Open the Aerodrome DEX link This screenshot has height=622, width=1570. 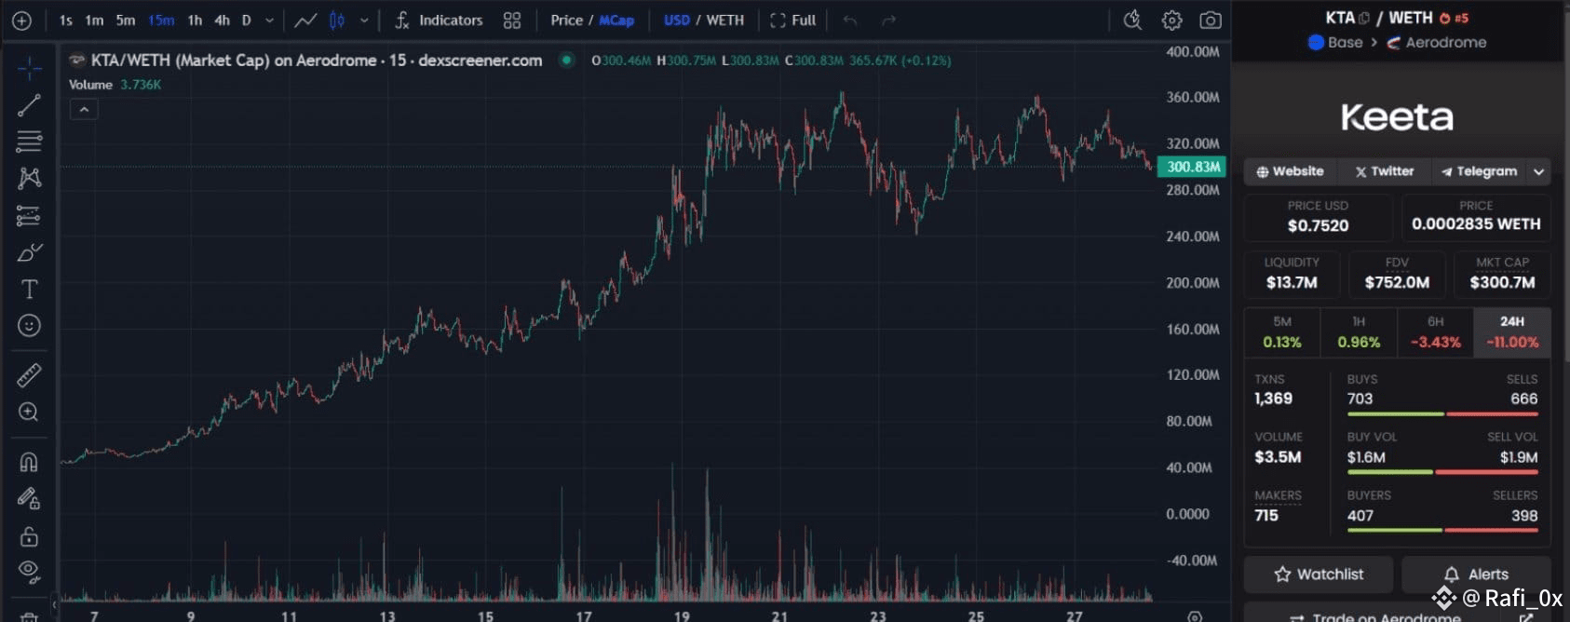coord(1437,42)
